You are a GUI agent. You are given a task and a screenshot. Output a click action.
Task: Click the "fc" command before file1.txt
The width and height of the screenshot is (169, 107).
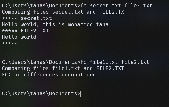84,62
